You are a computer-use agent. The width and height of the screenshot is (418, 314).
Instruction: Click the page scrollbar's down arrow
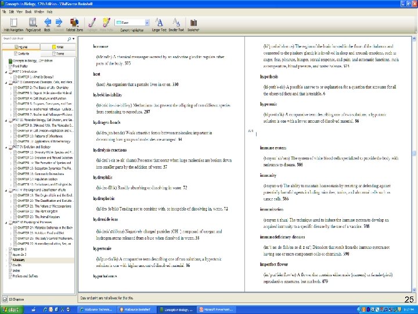pyautogui.click(x=415, y=290)
